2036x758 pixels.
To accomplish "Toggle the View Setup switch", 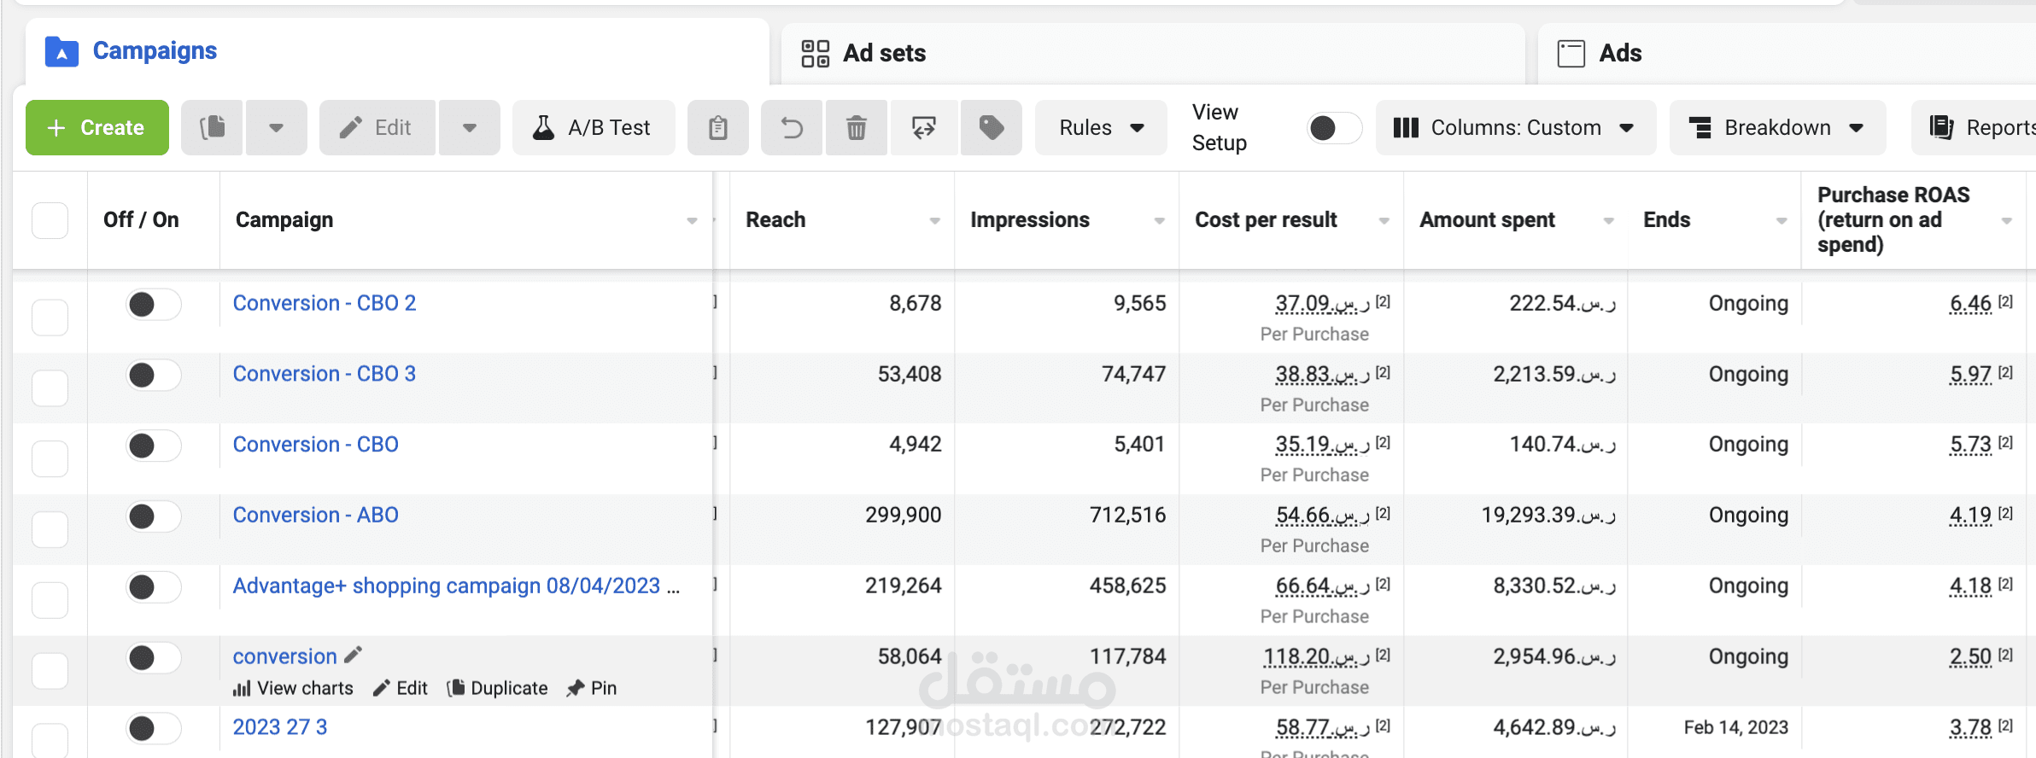I will click(1333, 128).
